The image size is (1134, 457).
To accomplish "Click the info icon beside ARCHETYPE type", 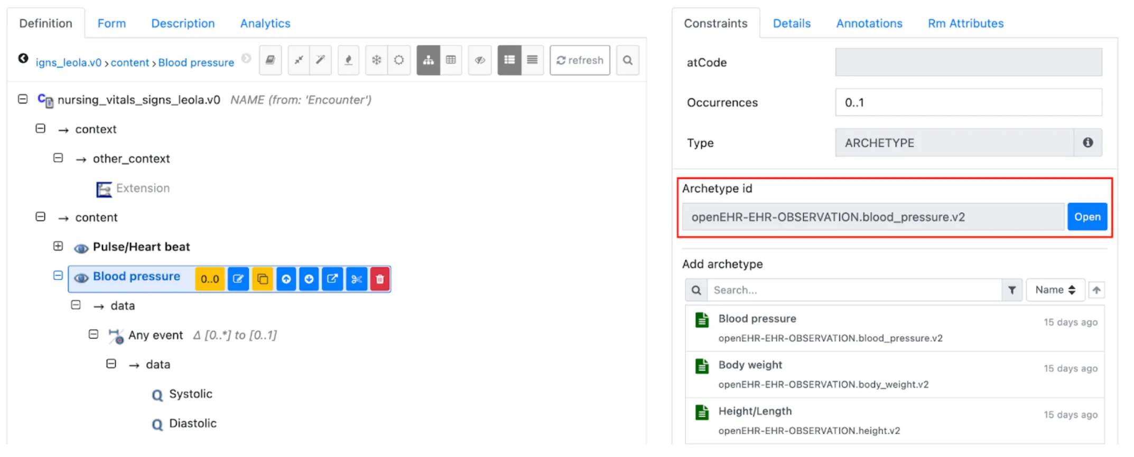I will 1088,142.
